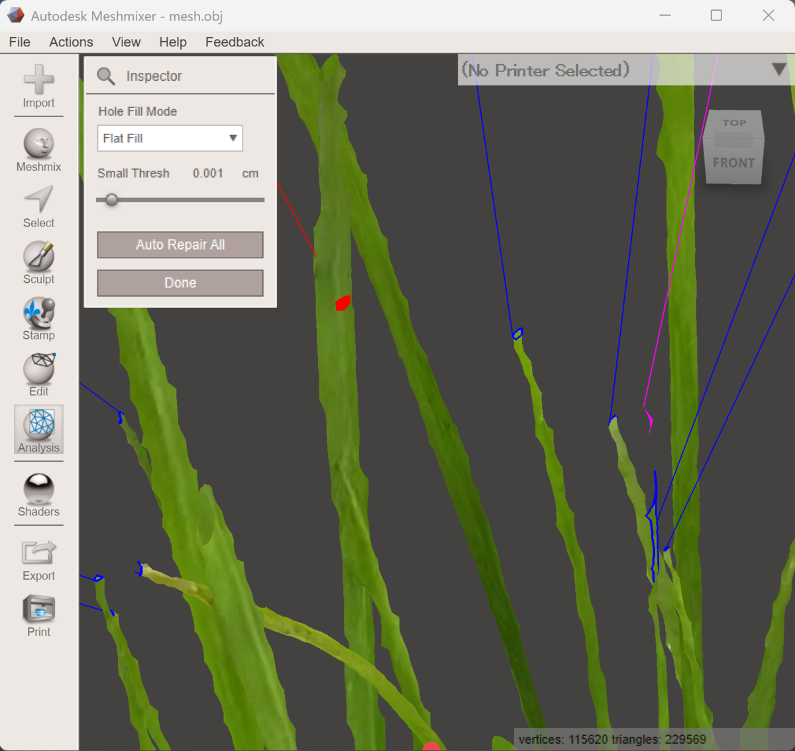Image resolution: width=795 pixels, height=751 pixels.
Task: Expand the Flat Fill mode dropdown
Action: tap(170, 138)
